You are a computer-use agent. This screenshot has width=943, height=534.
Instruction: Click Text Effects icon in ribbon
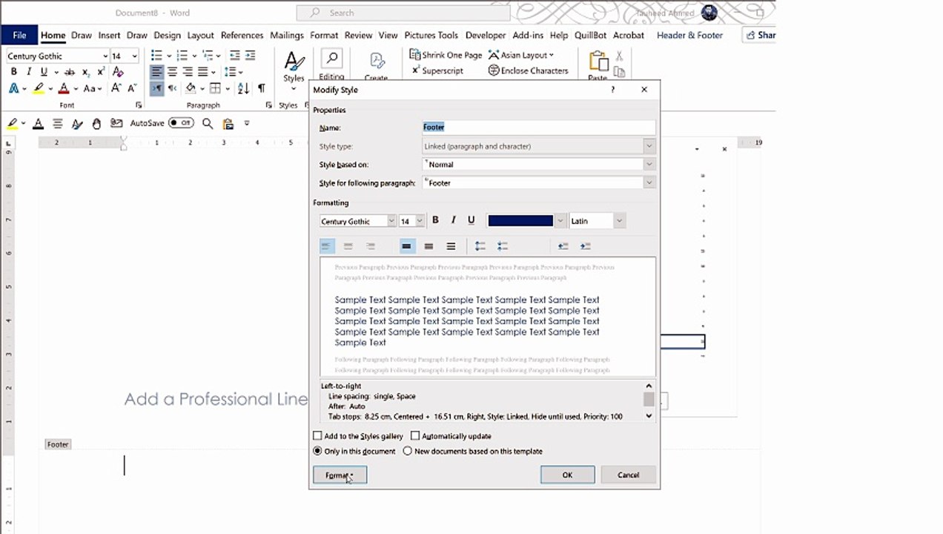coord(13,88)
